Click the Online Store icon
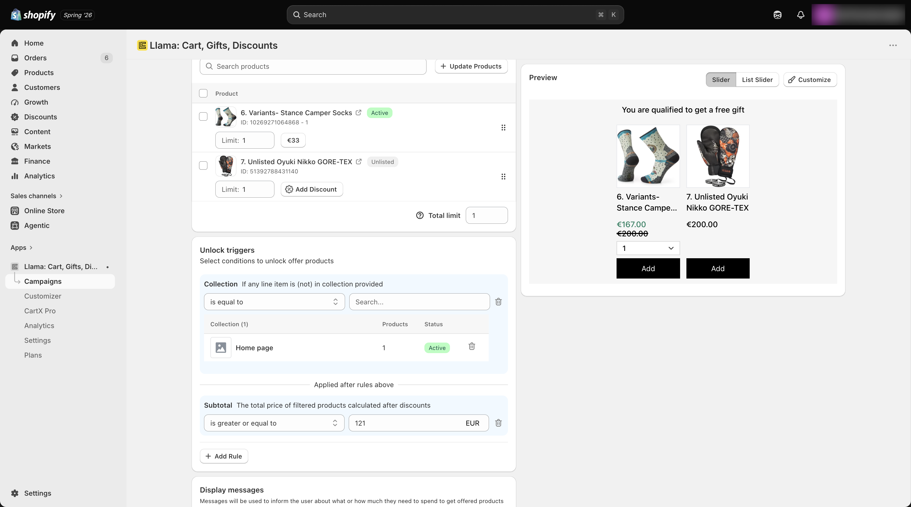Screen dimensions: 911x507 pos(15,211)
